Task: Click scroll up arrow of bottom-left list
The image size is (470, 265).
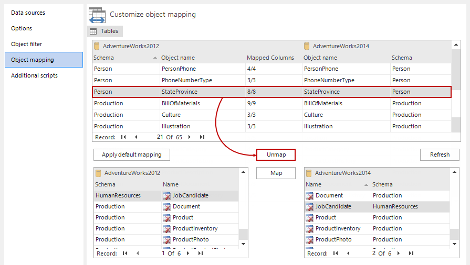Action: point(243,172)
